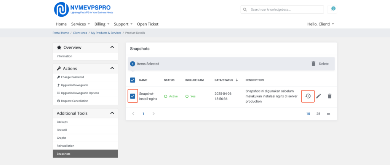Collapse the Additional Tools panel
The image size is (390, 165).
(x=112, y=113)
